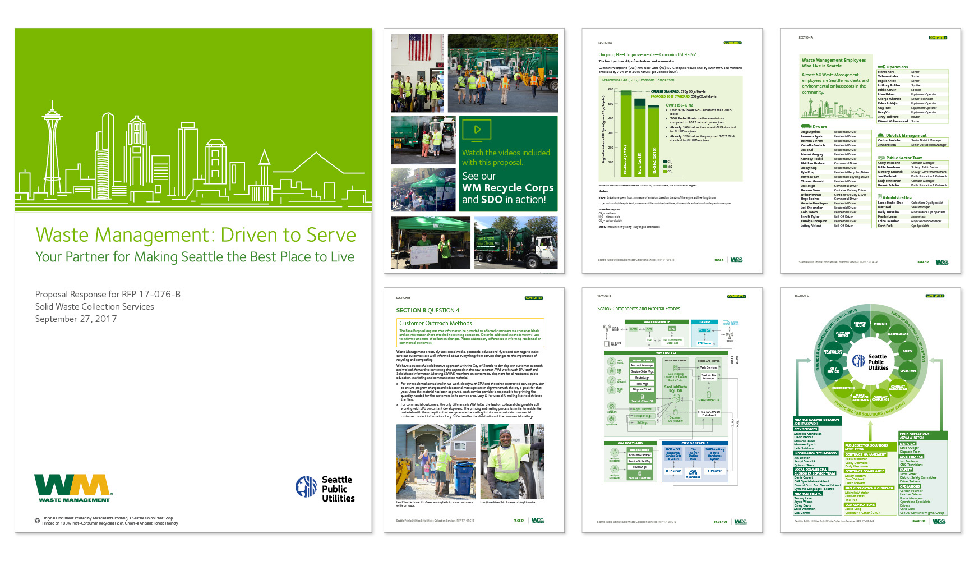This screenshot has width=974, height=561.
Task: Click the handshake icon beside Public Sector Team
Action: pos(881,158)
